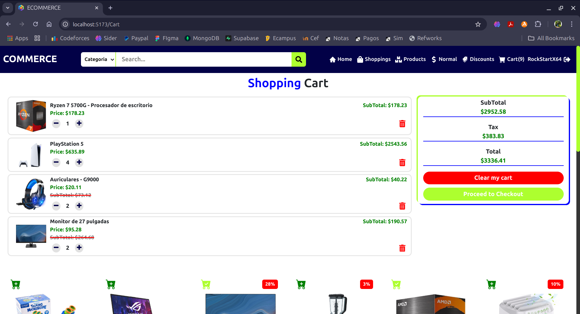Viewport: 580px width, 314px height.
Task: Go back with the browser back arrow
Action: click(x=8, y=24)
